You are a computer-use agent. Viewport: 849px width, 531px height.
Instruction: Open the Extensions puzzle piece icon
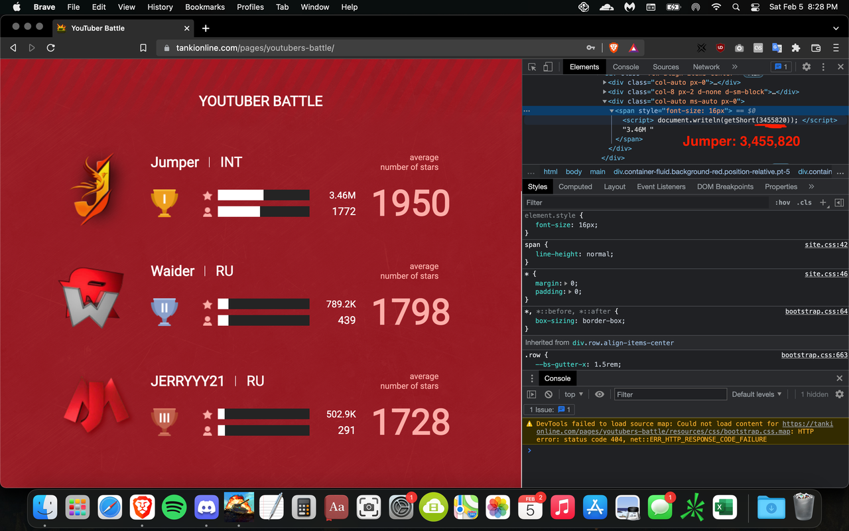pos(796,48)
